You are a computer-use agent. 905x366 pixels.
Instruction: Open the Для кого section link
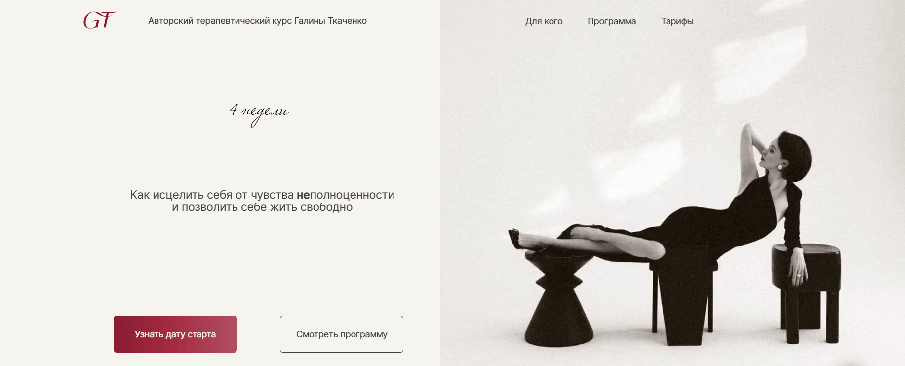(544, 21)
